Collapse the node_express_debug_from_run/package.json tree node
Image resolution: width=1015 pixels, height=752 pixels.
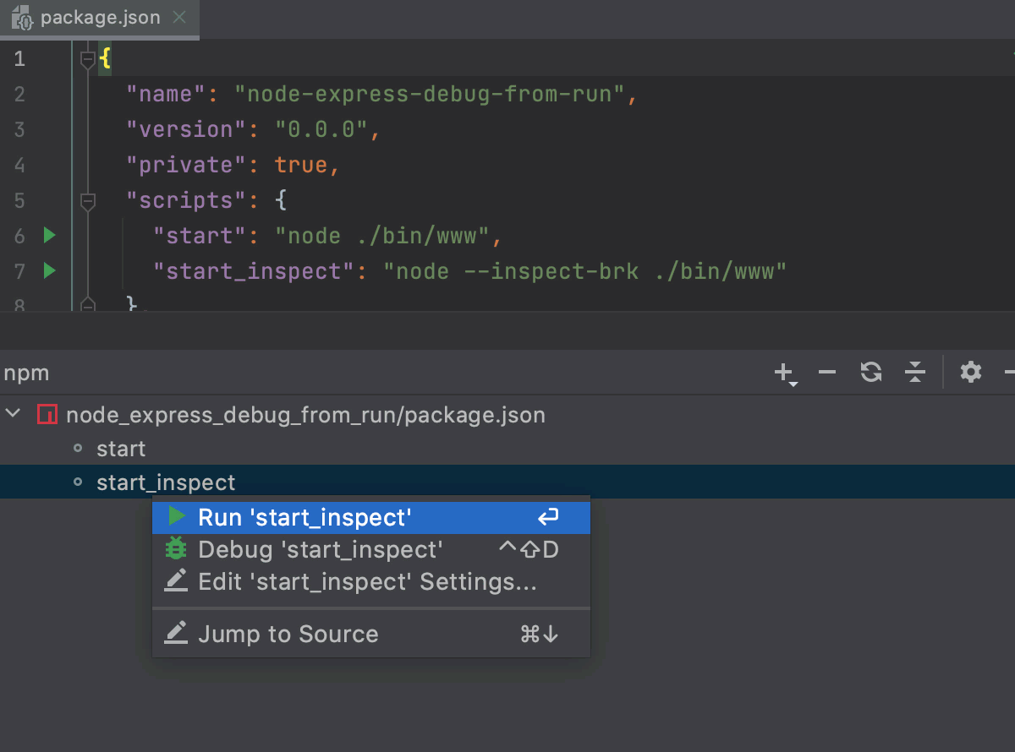(14, 414)
